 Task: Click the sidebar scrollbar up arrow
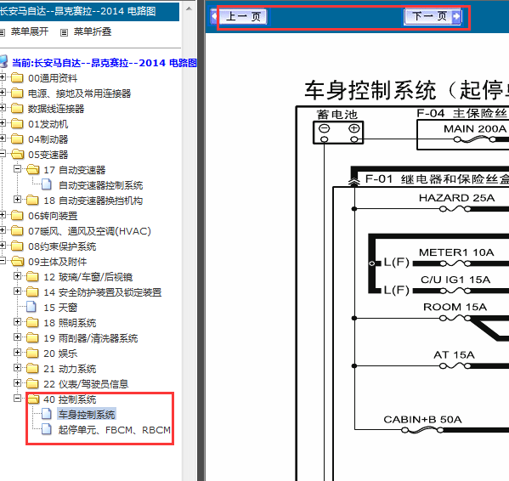pos(189,9)
